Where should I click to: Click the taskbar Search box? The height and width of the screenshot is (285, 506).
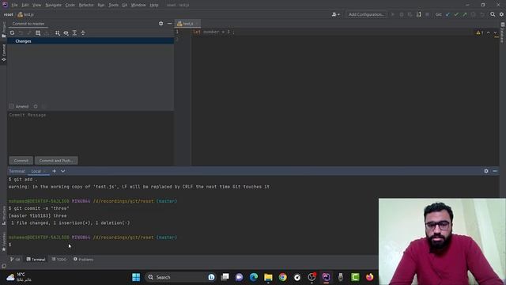(x=181, y=277)
